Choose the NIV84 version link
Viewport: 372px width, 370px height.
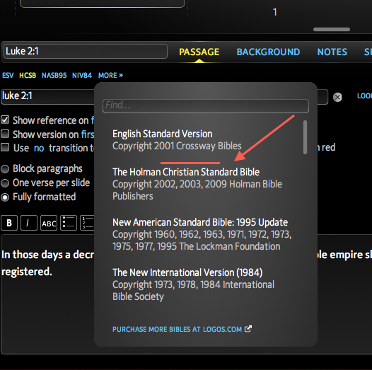click(82, 75)
